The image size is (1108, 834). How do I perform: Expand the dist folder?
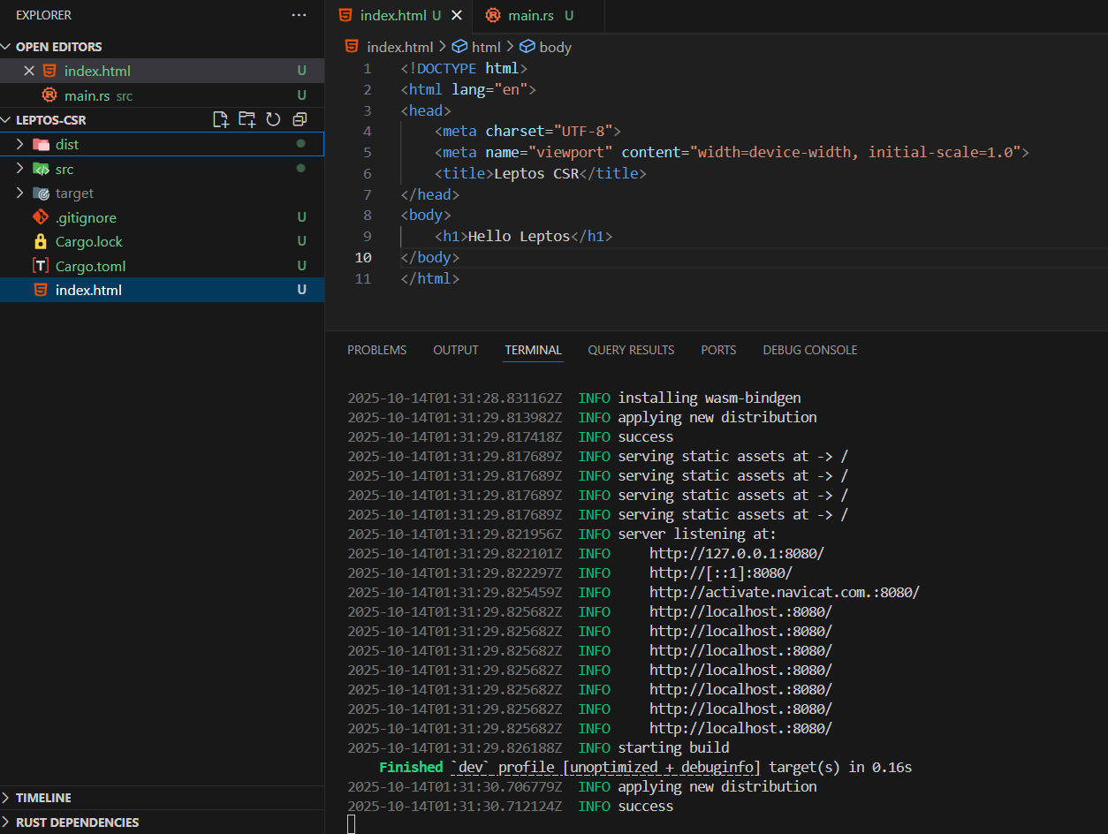click(x=20, y=144)
